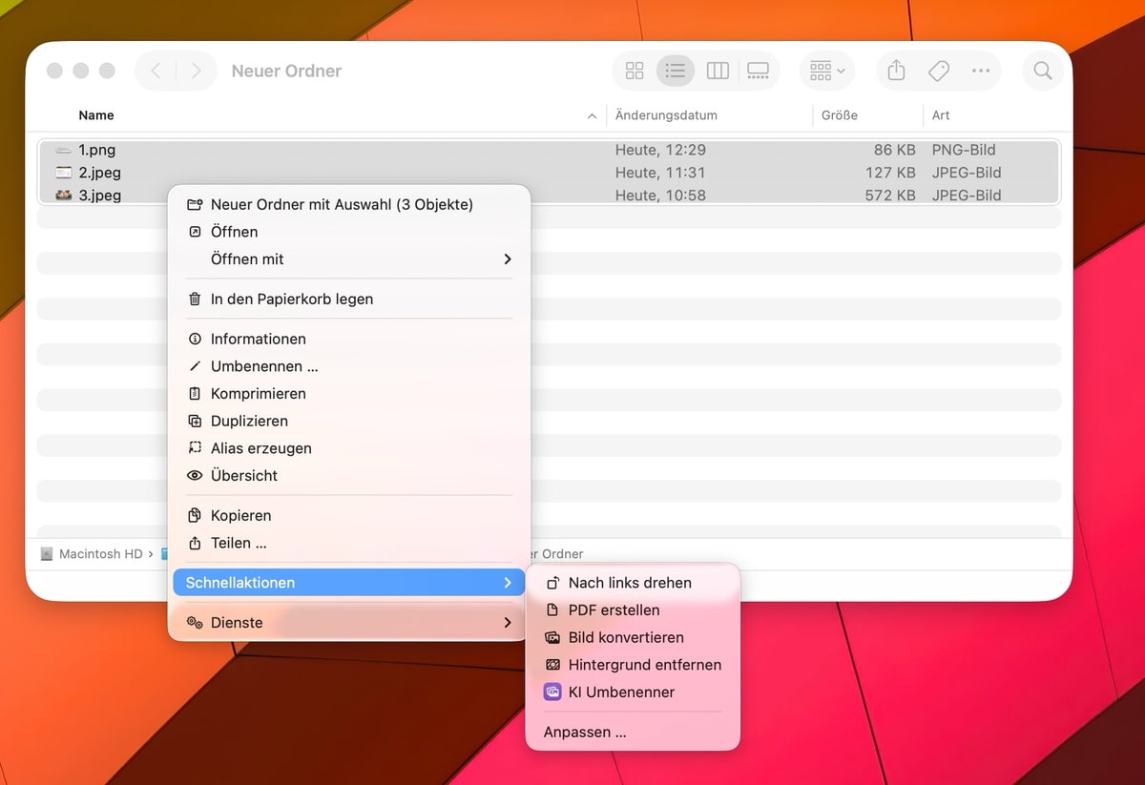Launch KI Umbenenner quick action

coord(621,692)
